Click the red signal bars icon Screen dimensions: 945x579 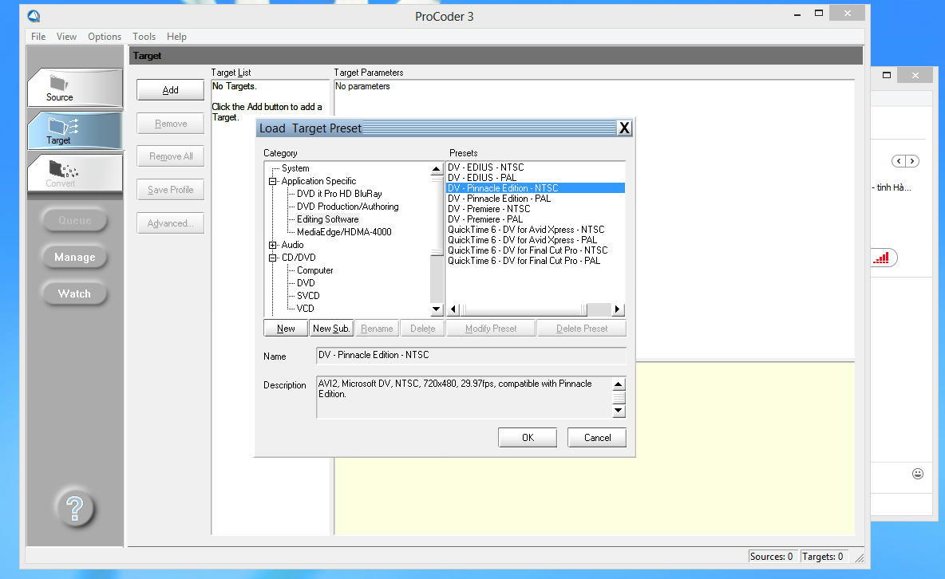[x=880, y=258]
